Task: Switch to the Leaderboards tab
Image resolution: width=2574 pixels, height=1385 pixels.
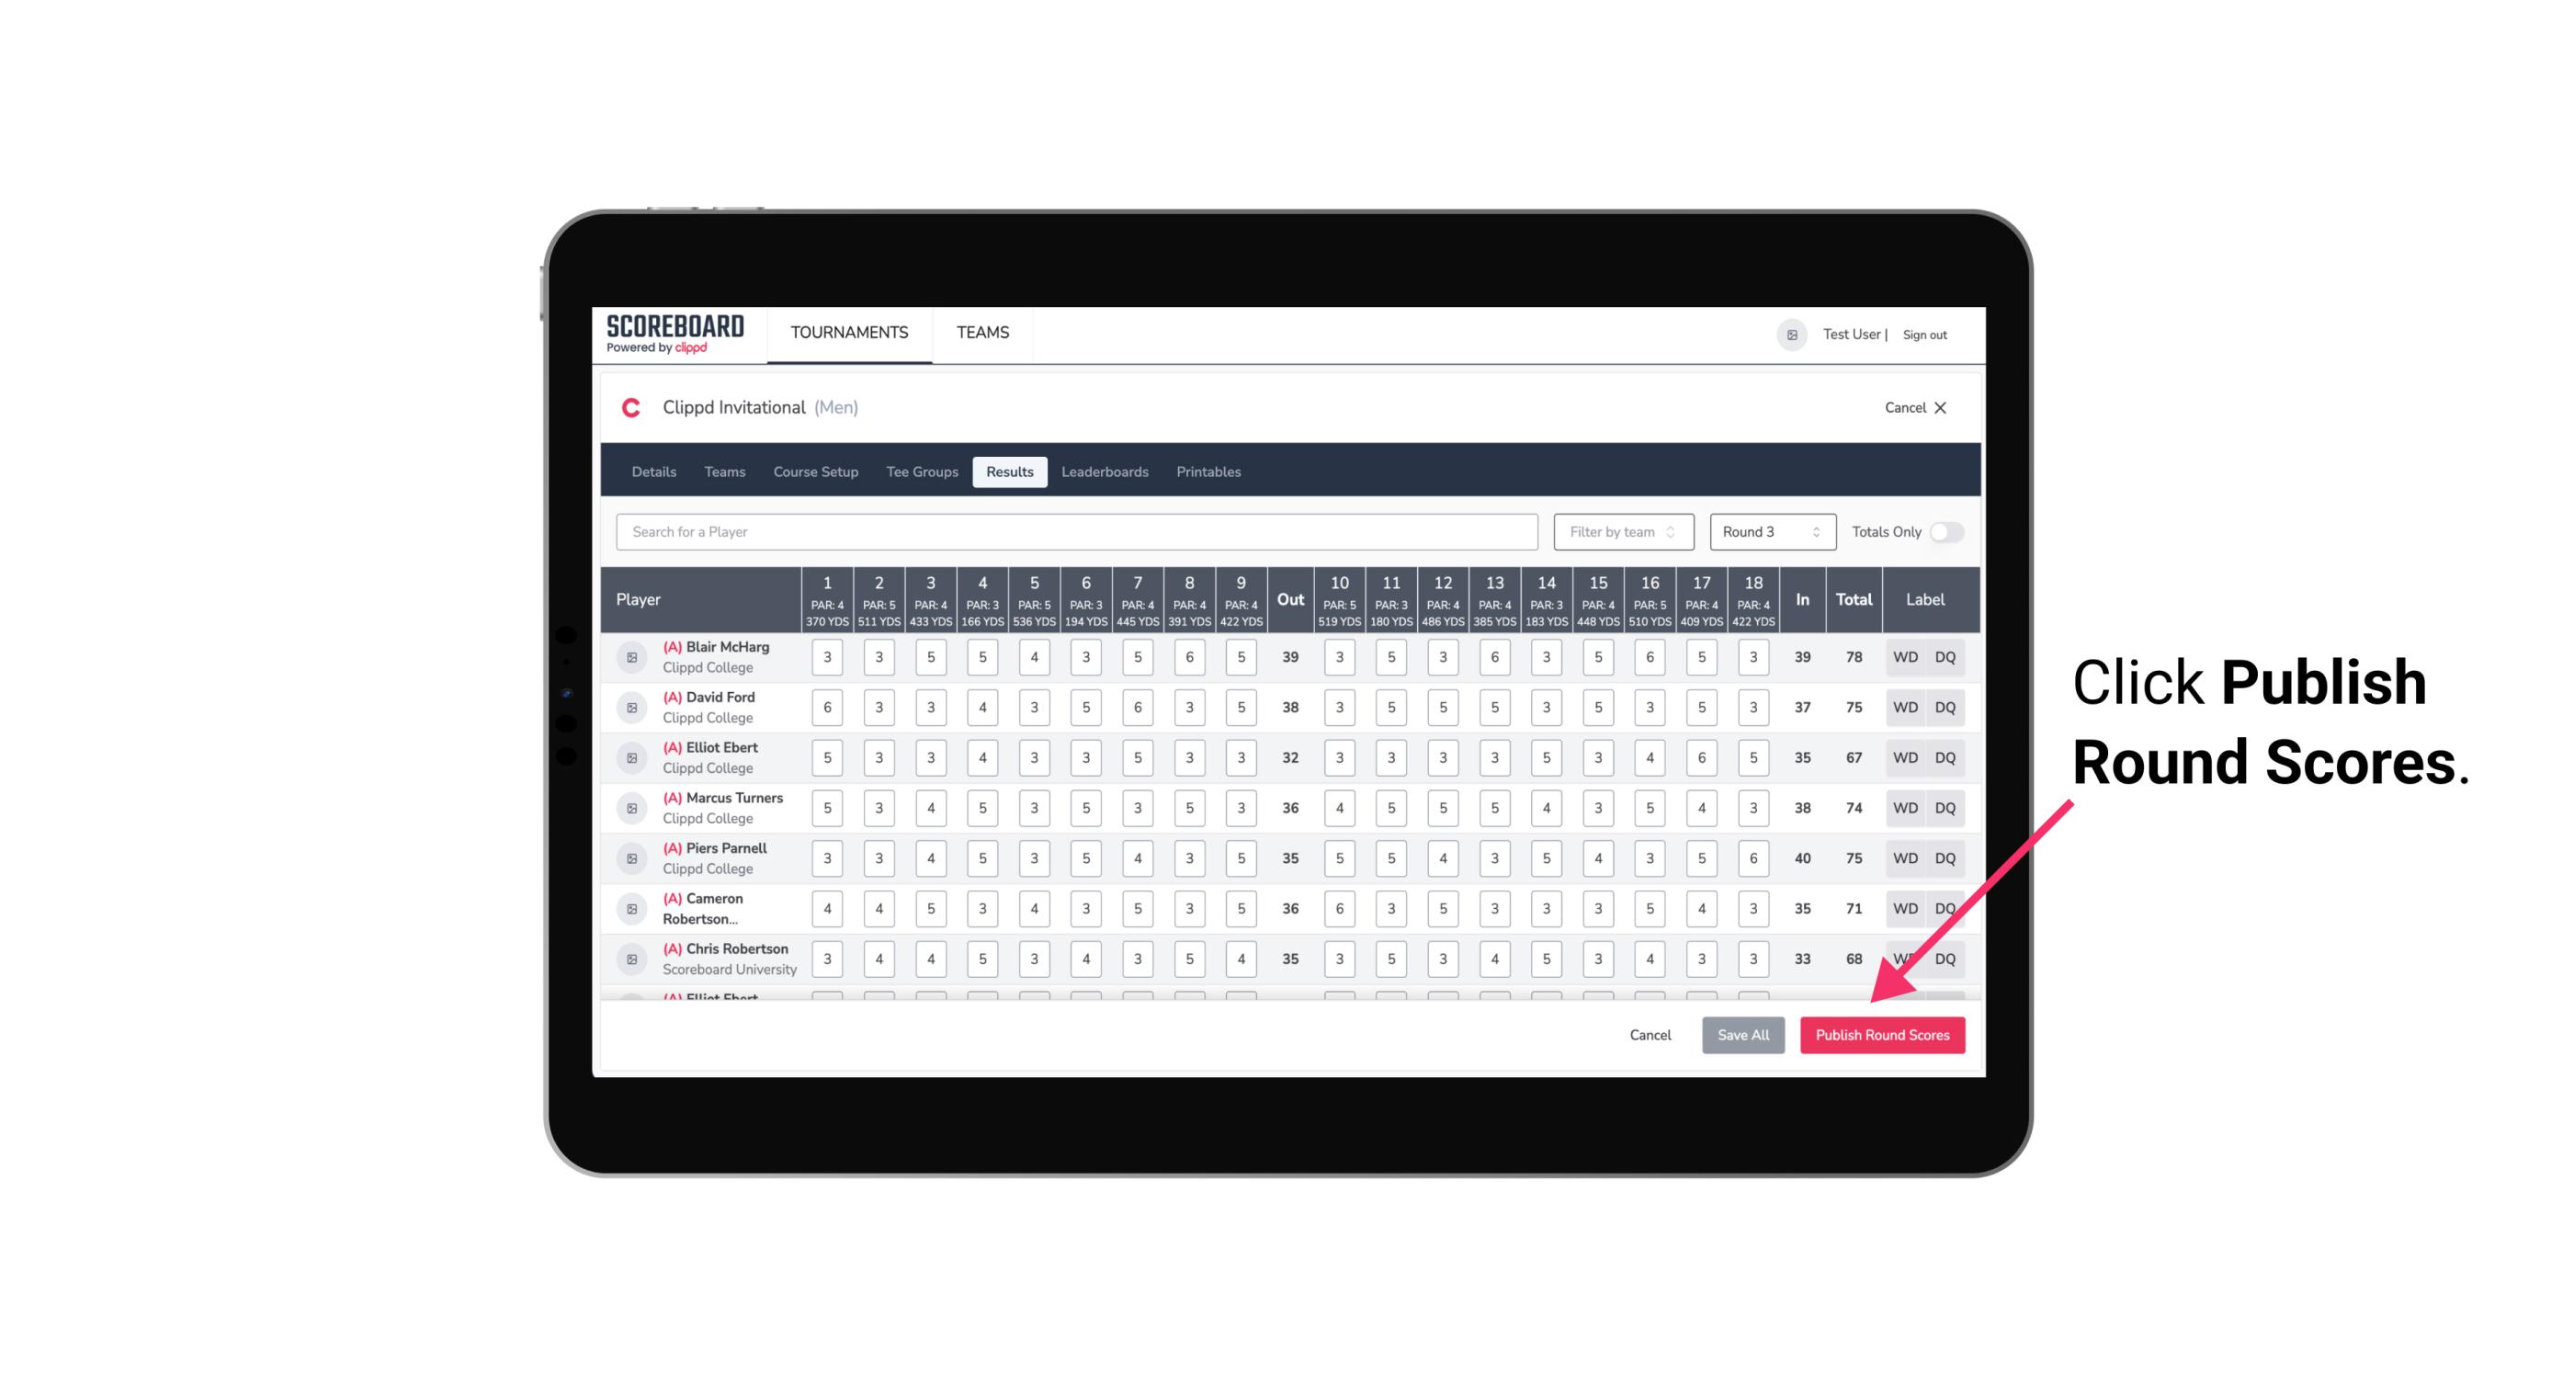Action: tap(1105, 471)
